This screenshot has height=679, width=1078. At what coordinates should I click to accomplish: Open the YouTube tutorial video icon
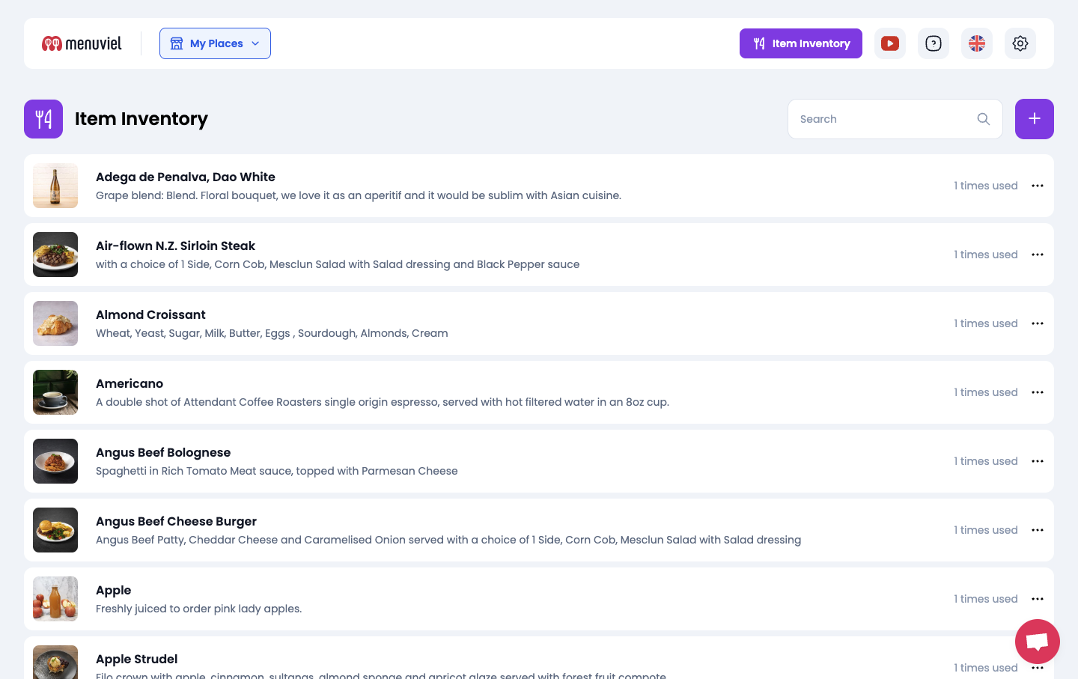click(x=890, y=43)
